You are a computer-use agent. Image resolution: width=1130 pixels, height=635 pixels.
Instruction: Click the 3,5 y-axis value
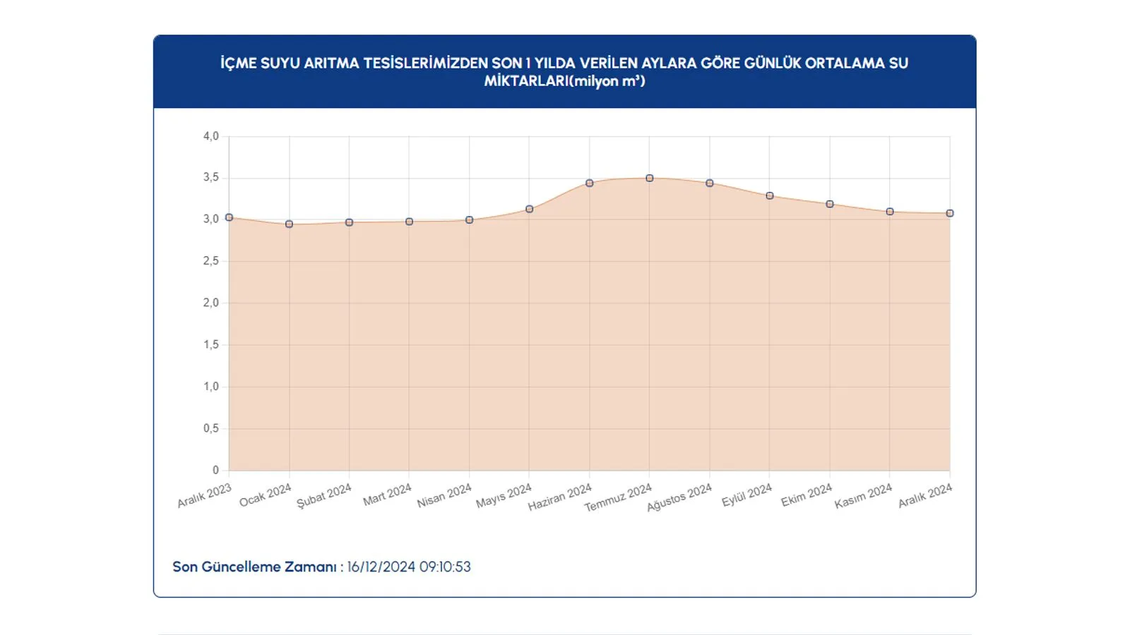[211, 178]
